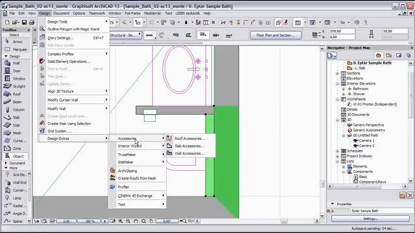415x233 pixels.
Task: Select Camera 1 in Navigator
Action: coord(366,140)
